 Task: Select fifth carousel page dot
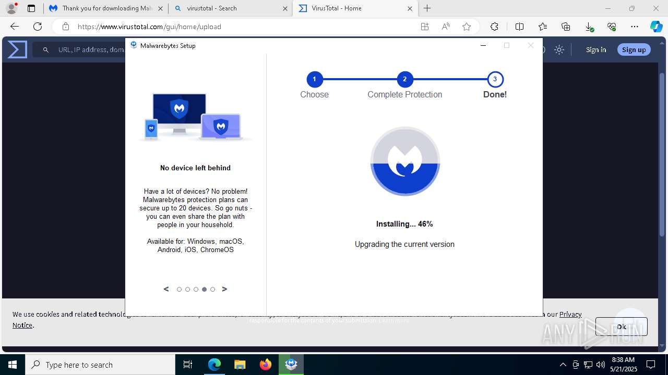click(x=212, y=289)
